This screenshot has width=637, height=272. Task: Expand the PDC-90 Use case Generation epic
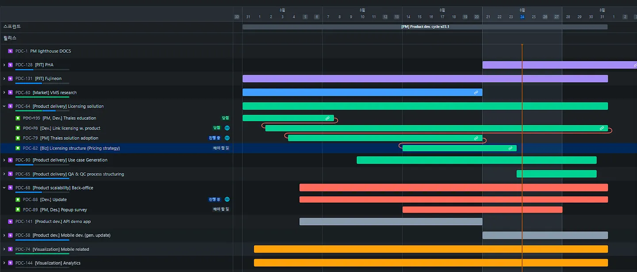[4, 160]
